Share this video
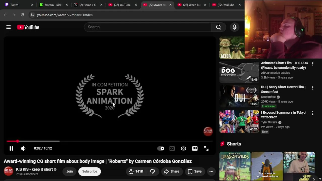 coord(171,171)
